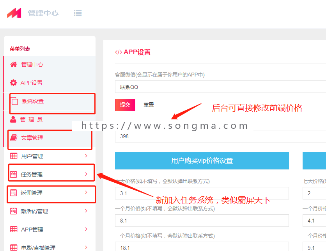Open APP设置 menu item in sidebar
Viewport: 326px width, 251px height.
(50, 83)
